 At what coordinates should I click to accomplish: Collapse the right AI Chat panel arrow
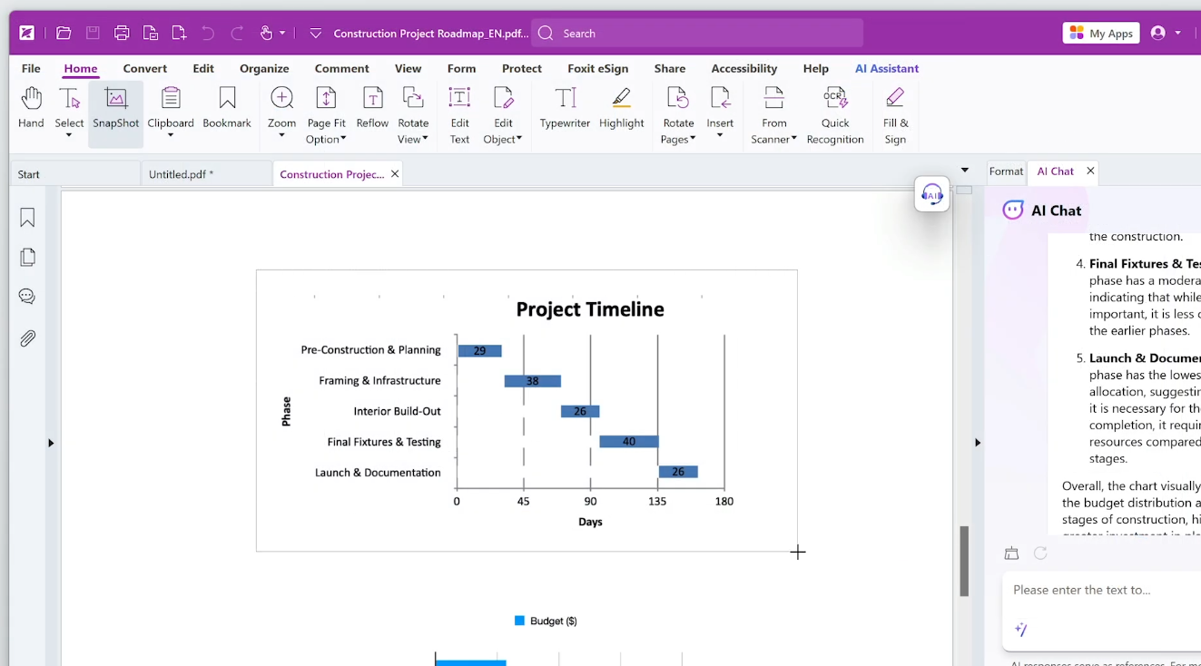click(978, 443)
